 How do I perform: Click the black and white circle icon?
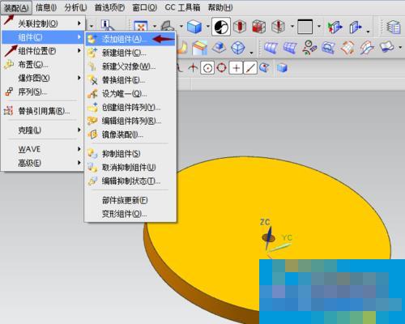pos(221,27)
